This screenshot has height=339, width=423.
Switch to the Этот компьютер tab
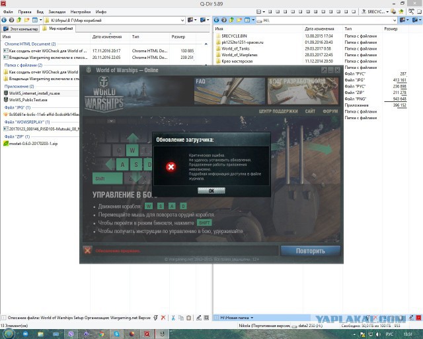tap(20, 29)
